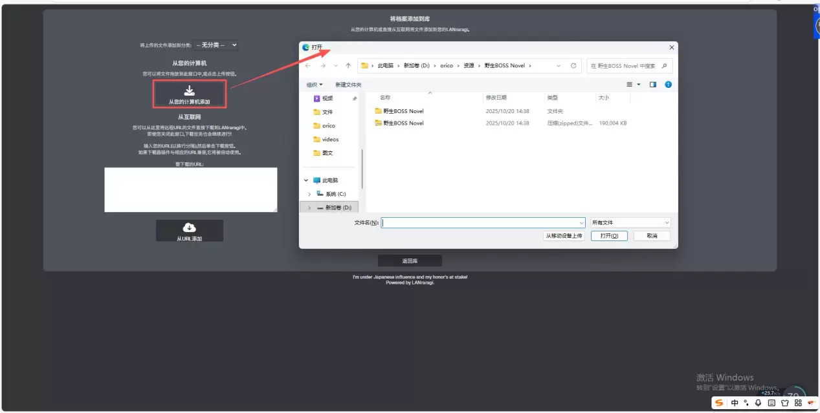Click the upload-from-computer download icon
The height and width of the screenshot is (413, 820).
tap(189, 90)
